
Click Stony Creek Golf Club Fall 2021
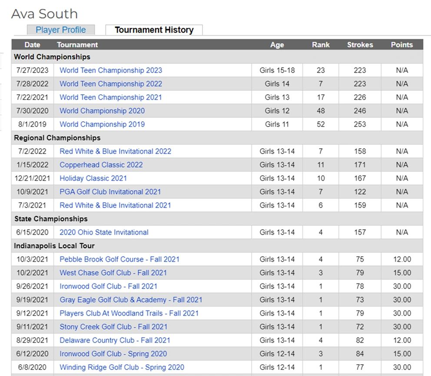(113, 326)
